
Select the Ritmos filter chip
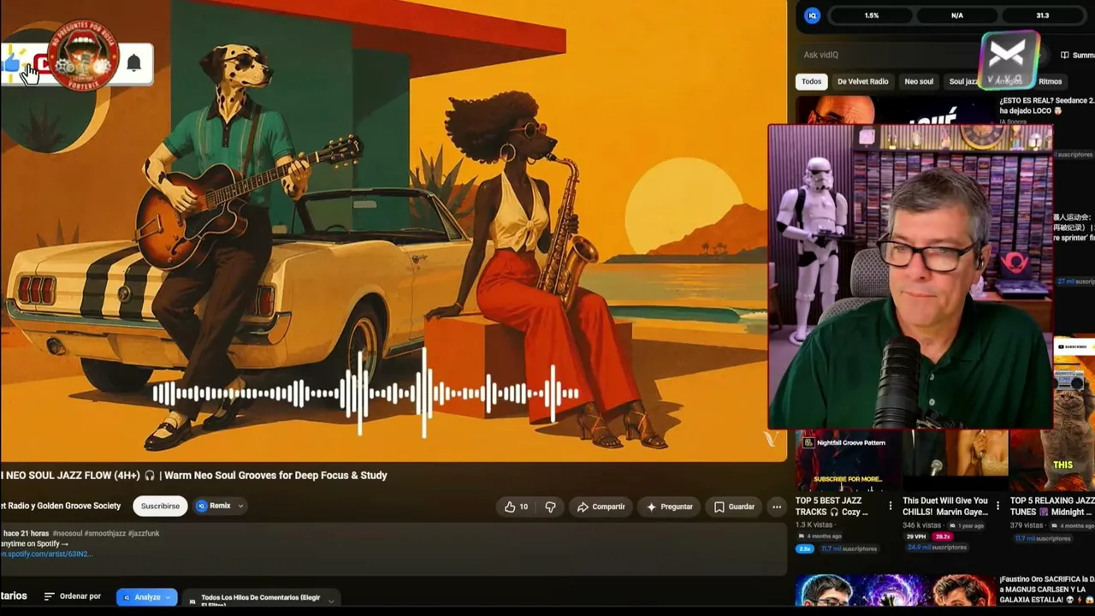[x=1051, y=81]
